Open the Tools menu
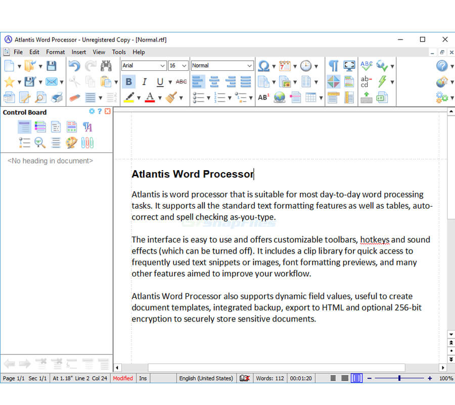This screenshot has height=405, width=455. 119,52
